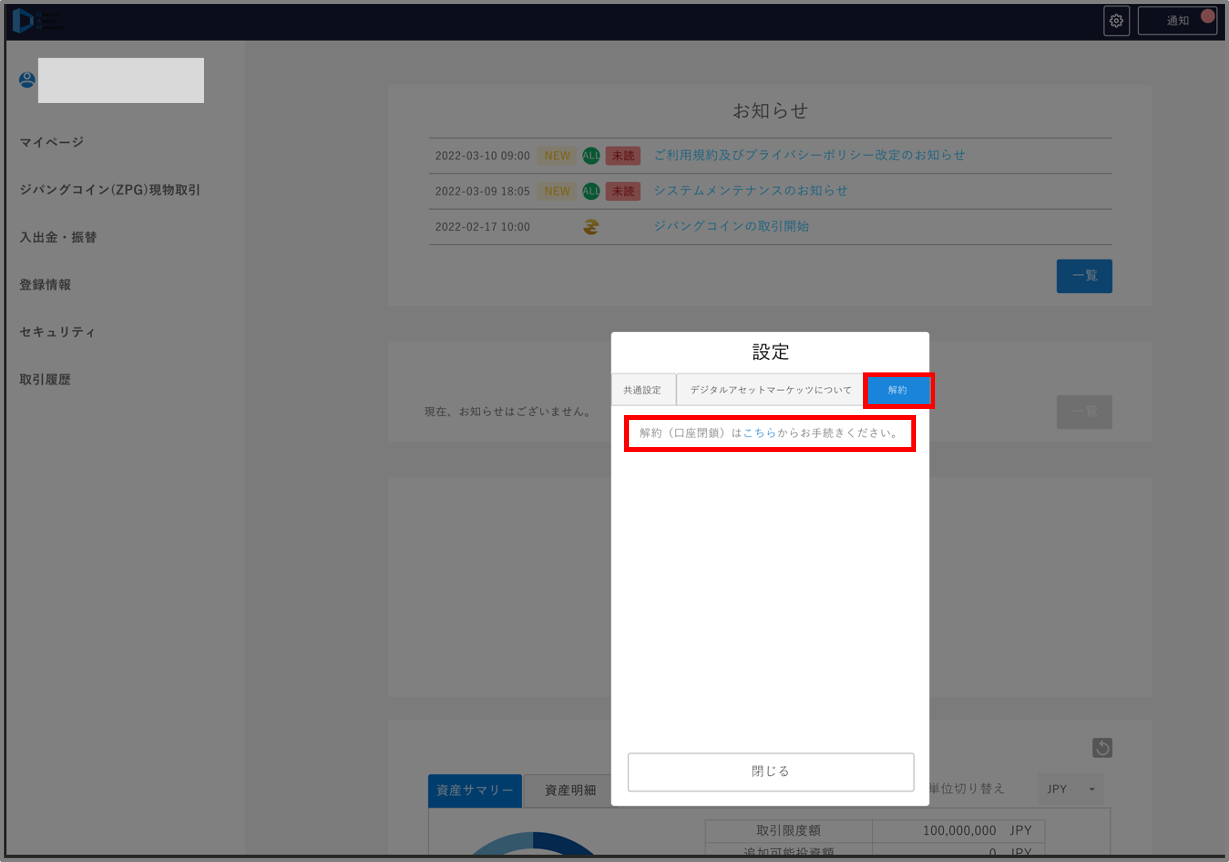Click the 一覧 button under お知らせ
1229x862 pixels.
pyautogui.click(x=1085, y=276)
